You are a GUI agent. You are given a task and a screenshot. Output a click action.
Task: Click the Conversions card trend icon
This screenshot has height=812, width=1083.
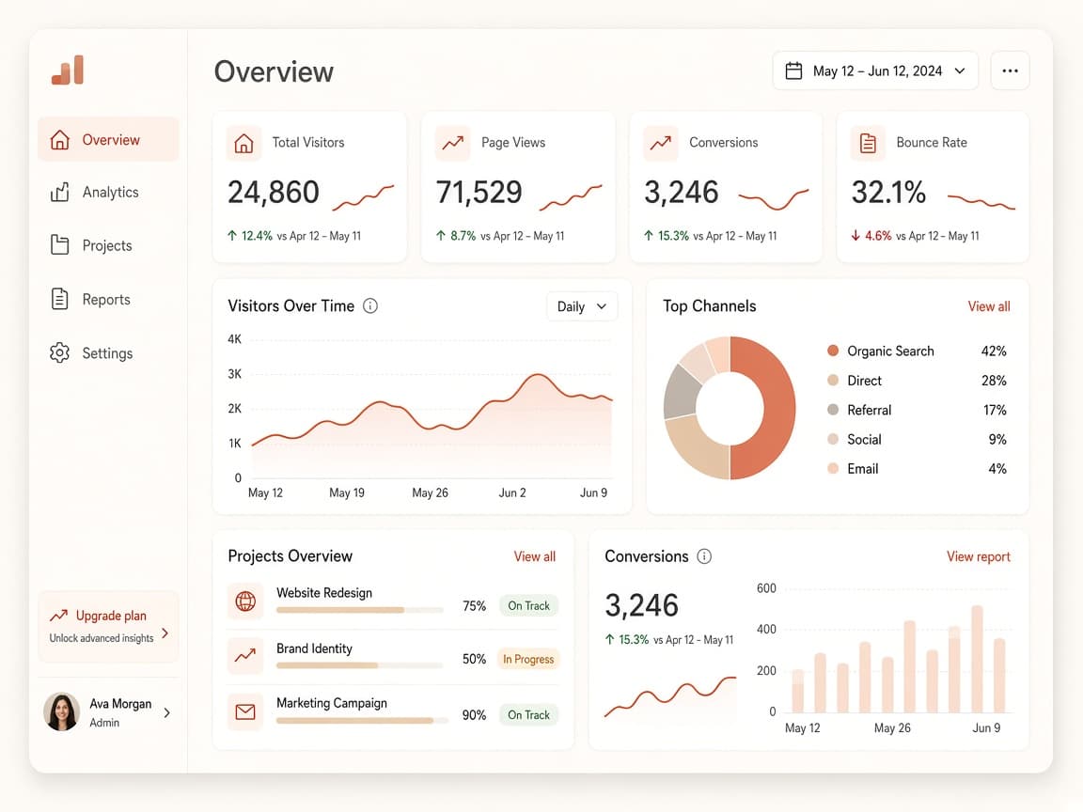661,143
